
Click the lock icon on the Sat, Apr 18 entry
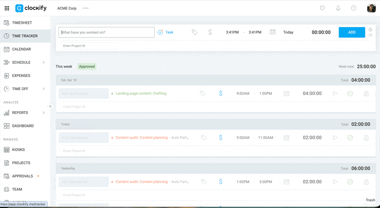(x=366, y=94)
